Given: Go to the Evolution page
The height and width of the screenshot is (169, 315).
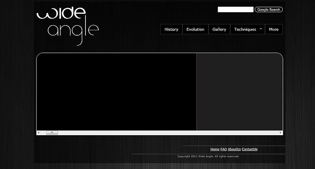Looking at the screenshot, I should [x=195, y=29].
